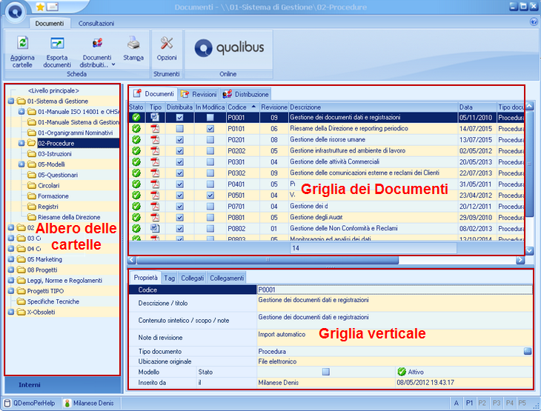The image size is (541, 411).
Task: Expand the 08 Progetti tree node
Action: tap(11, 270)
